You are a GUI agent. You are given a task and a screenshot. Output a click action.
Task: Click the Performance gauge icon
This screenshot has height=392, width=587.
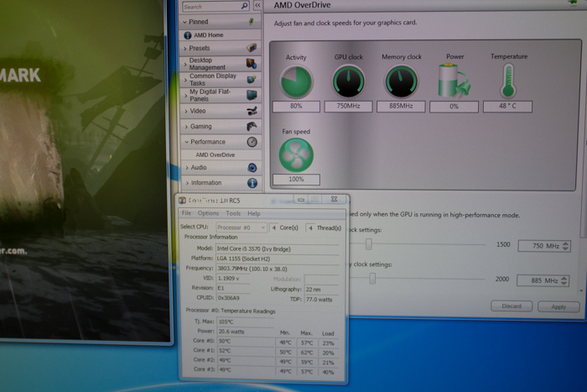tap(252, 142)
